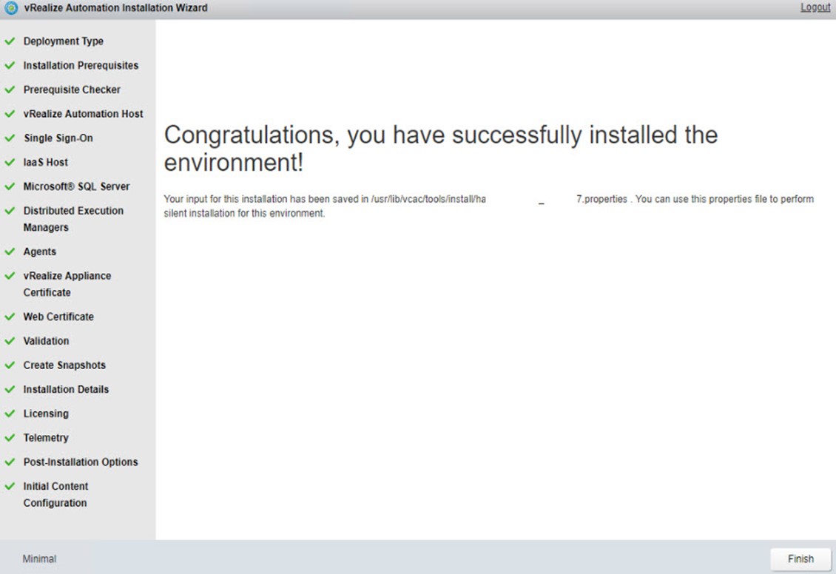The image size is (836, 574).
Task: Jump to Single Sign-On step
Action: point(58,138)
